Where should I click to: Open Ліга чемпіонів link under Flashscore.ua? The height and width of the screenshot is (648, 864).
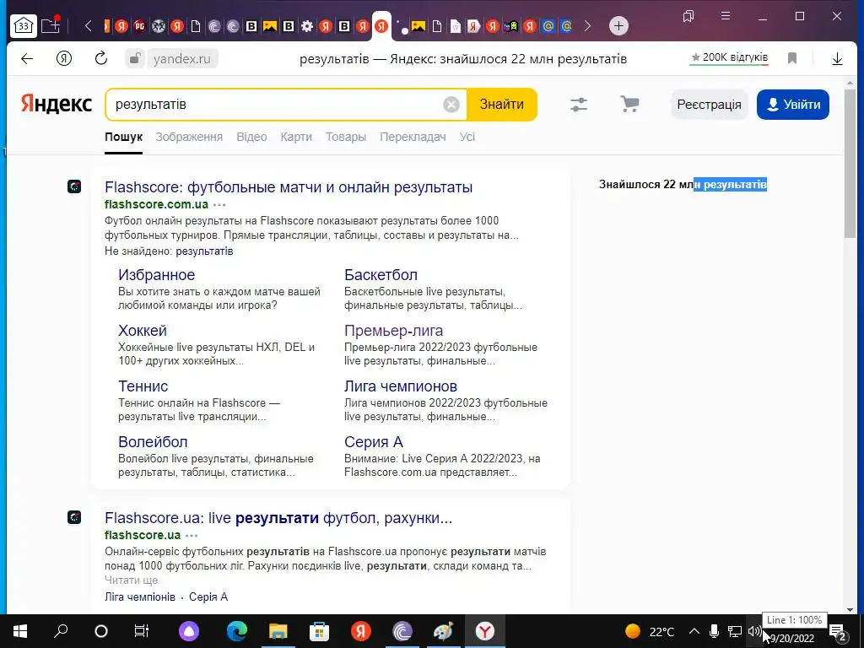point(140,597)
